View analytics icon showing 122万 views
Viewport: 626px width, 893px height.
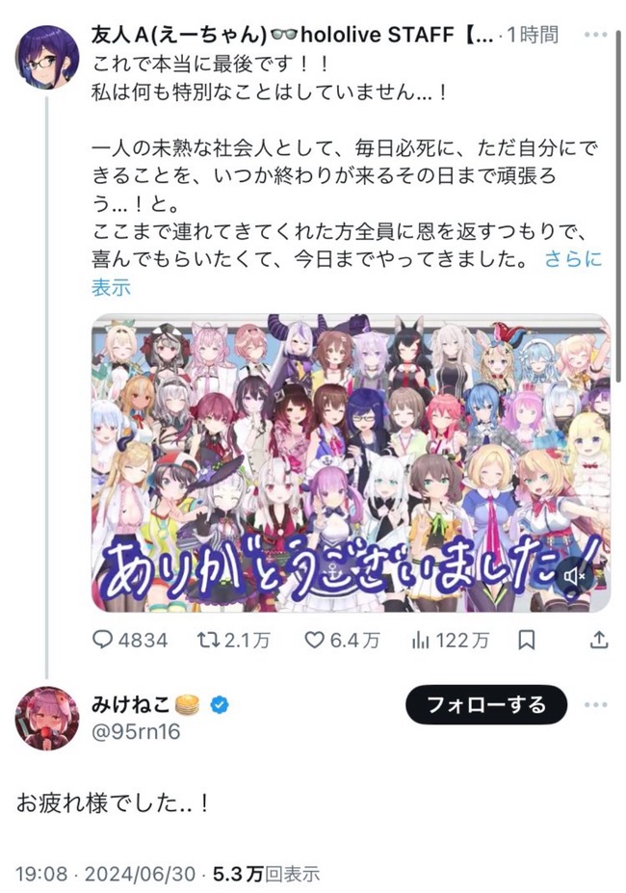point(420,641)
